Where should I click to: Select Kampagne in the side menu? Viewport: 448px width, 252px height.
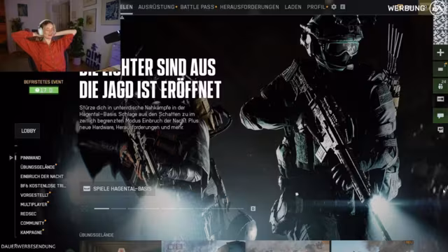31,232
